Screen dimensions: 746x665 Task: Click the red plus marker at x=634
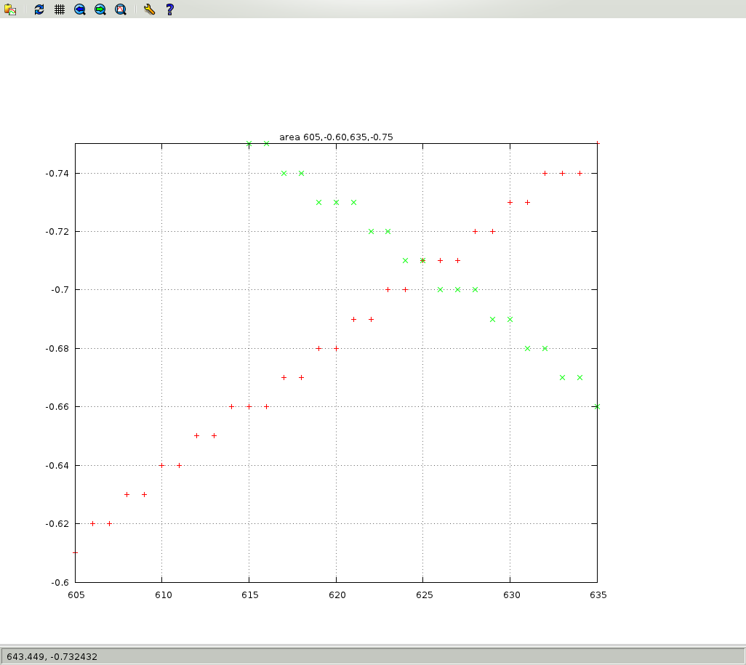[579, 173]
